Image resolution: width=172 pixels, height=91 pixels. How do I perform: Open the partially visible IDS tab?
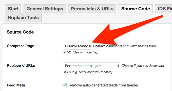pyautogui.click(x=164, y=9)
